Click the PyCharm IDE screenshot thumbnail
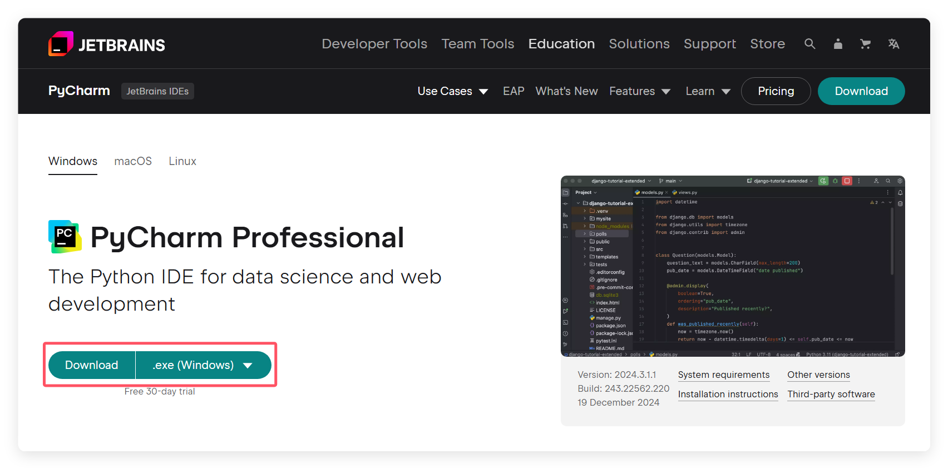Screen dimensions: 948x469 pos(733,266)
